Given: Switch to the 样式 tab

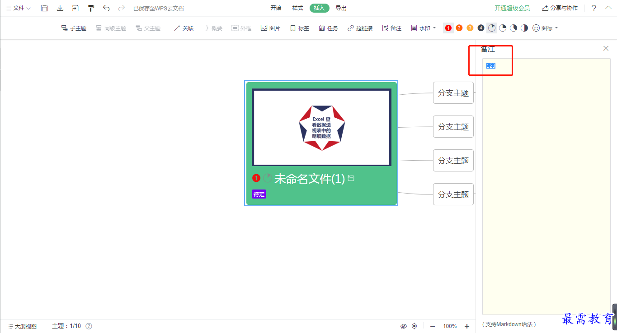Looking at the screenshot, I should pyautogui.click(x=297, y=8).
